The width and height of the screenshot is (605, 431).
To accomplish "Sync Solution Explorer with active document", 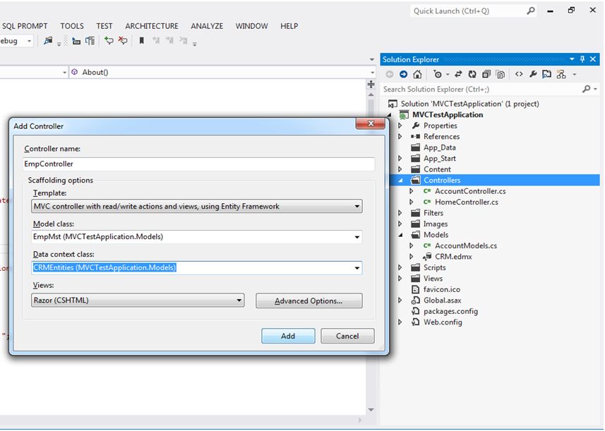I will coord(457,74).
